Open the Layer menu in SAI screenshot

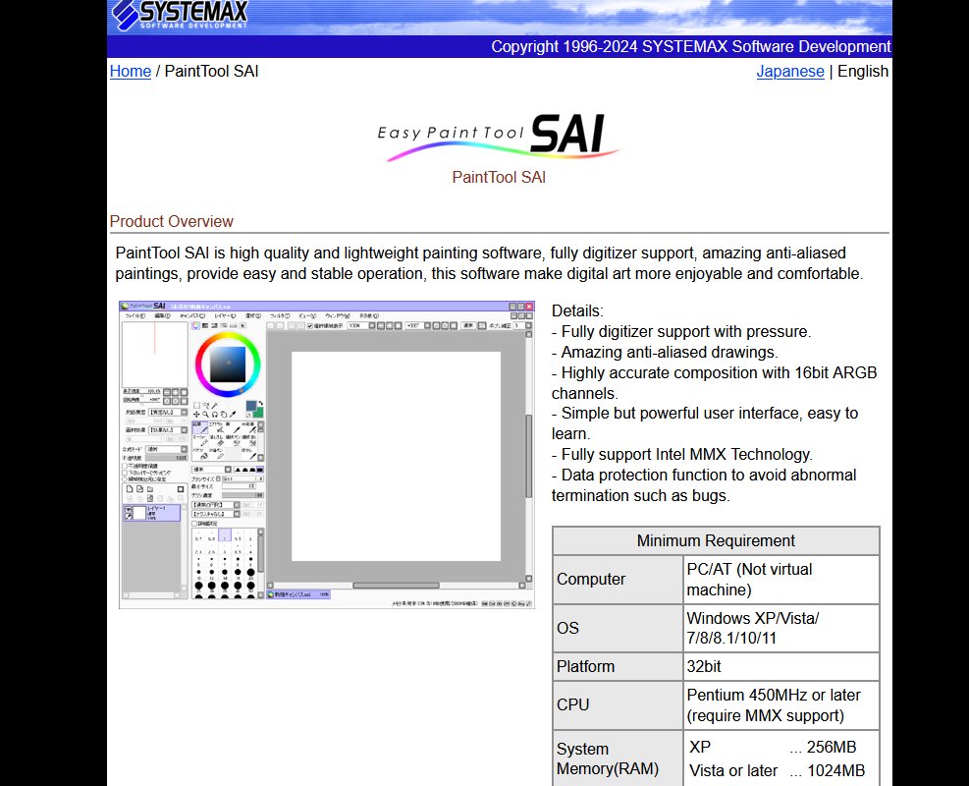225,316
